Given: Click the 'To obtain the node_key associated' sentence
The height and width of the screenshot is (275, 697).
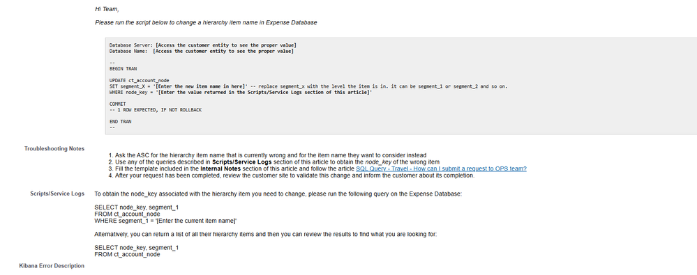Looking at the screenshot, I should point(278,194).
